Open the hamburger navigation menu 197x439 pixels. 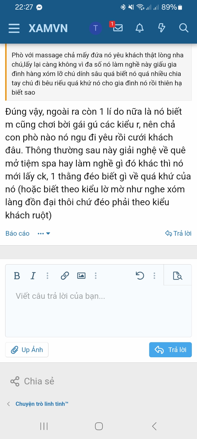(14, 28)
